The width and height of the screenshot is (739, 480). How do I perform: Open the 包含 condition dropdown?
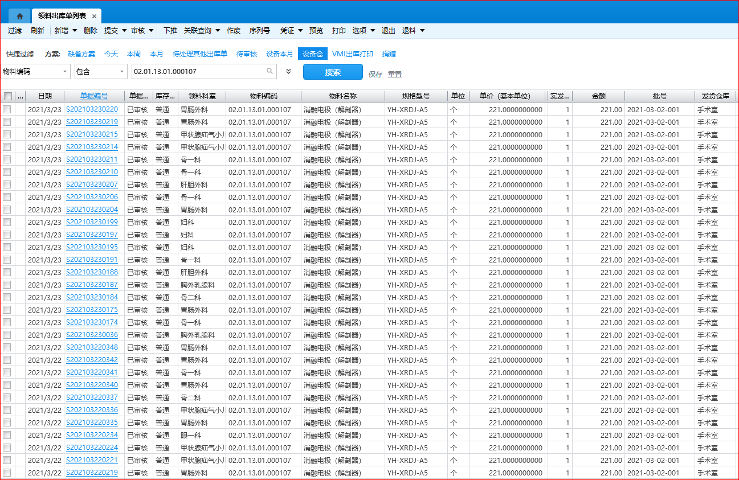(121, 72)
